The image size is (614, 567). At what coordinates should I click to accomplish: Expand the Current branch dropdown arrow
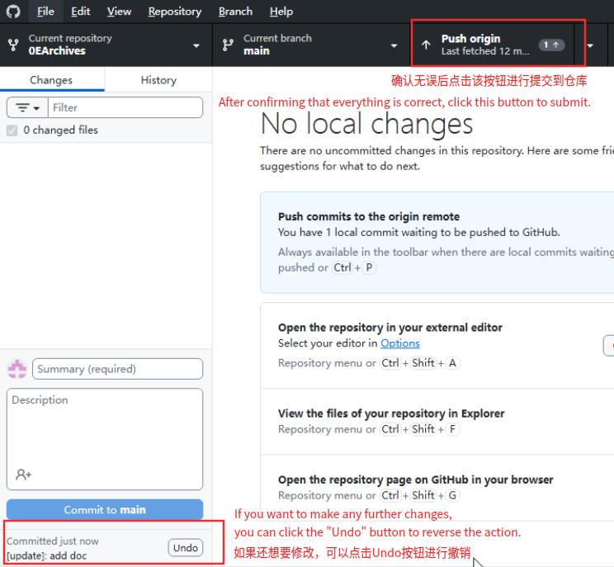(x=394, y=45)
